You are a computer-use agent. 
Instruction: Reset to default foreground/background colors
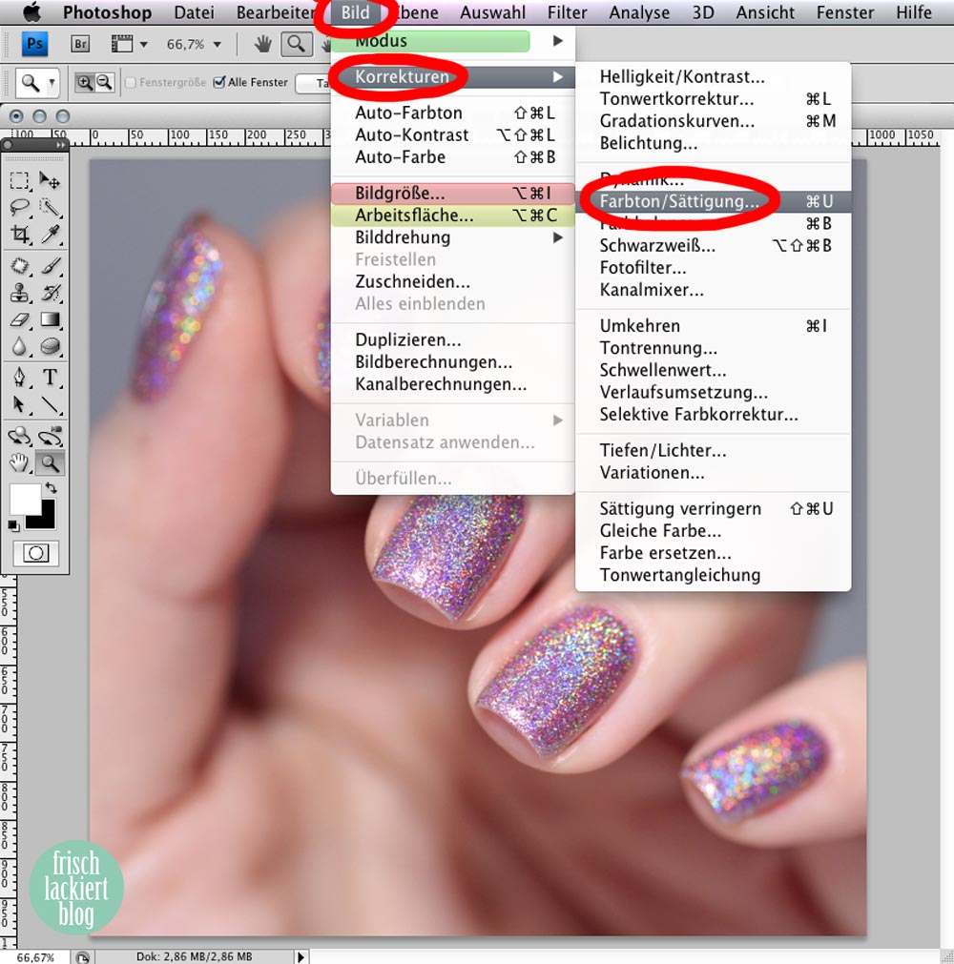13,525
